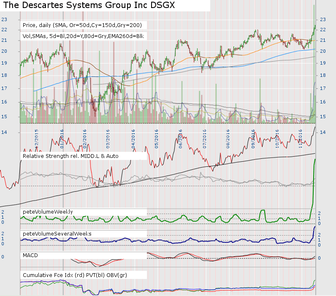The height and width of the screenshot is (296, 336).
Task: Click the 09/2016 date axis label
Action: tap(253, 138)
